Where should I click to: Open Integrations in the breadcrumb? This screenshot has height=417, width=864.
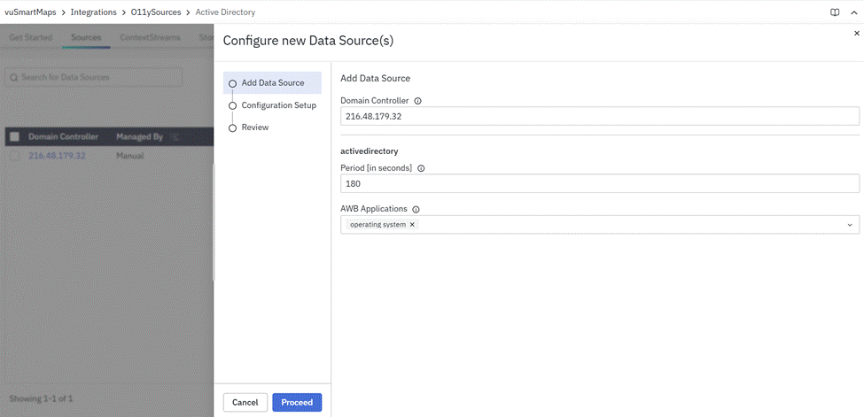click(94, 12)
